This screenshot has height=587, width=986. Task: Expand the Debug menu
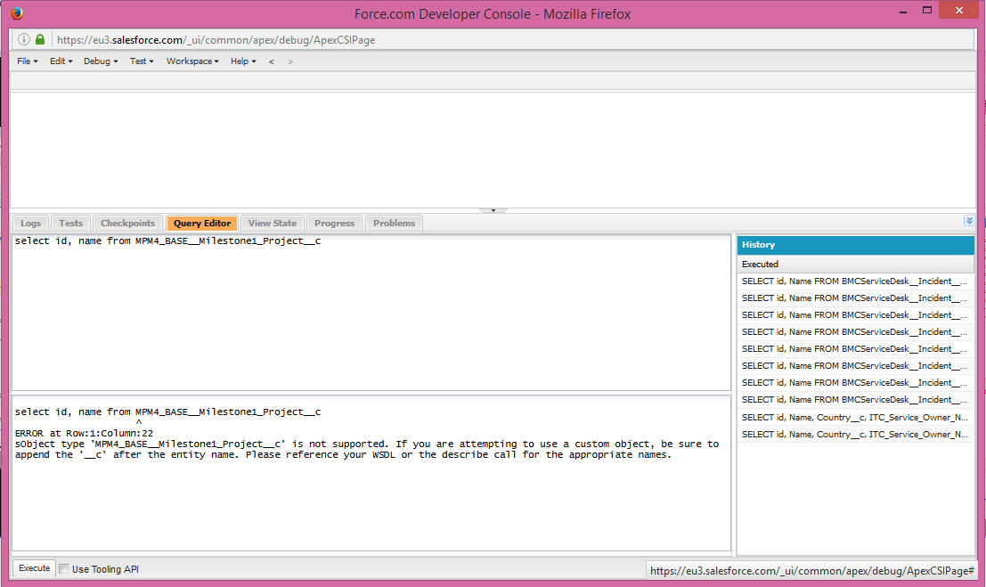click(x=101, y=61)
